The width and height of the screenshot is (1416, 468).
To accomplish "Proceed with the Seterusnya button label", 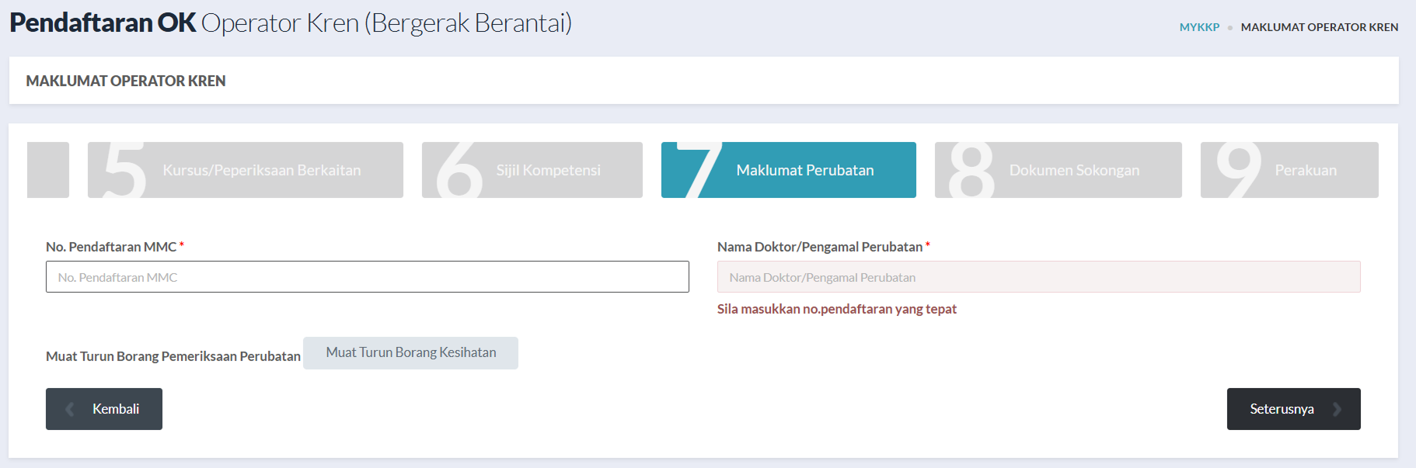I will pos(1282,409).
